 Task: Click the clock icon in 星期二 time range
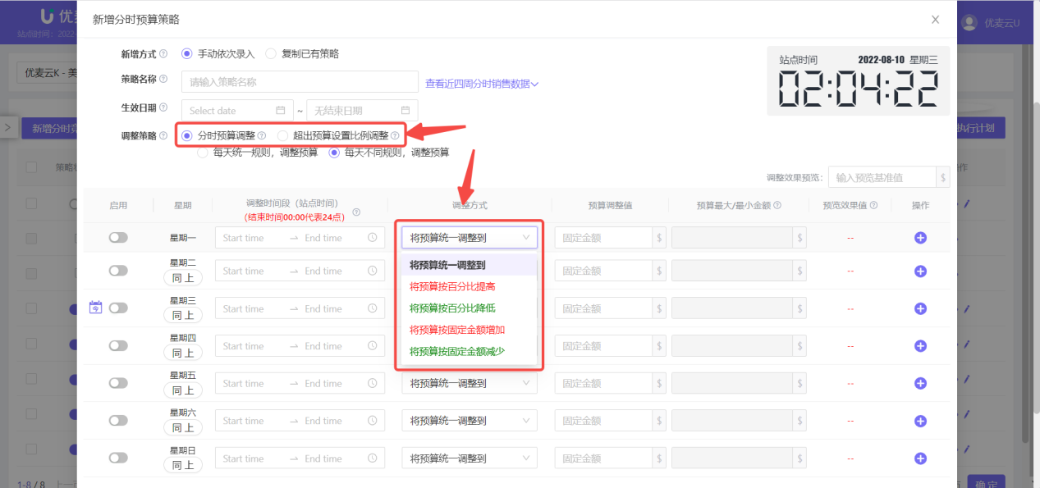tap(373, 271)
